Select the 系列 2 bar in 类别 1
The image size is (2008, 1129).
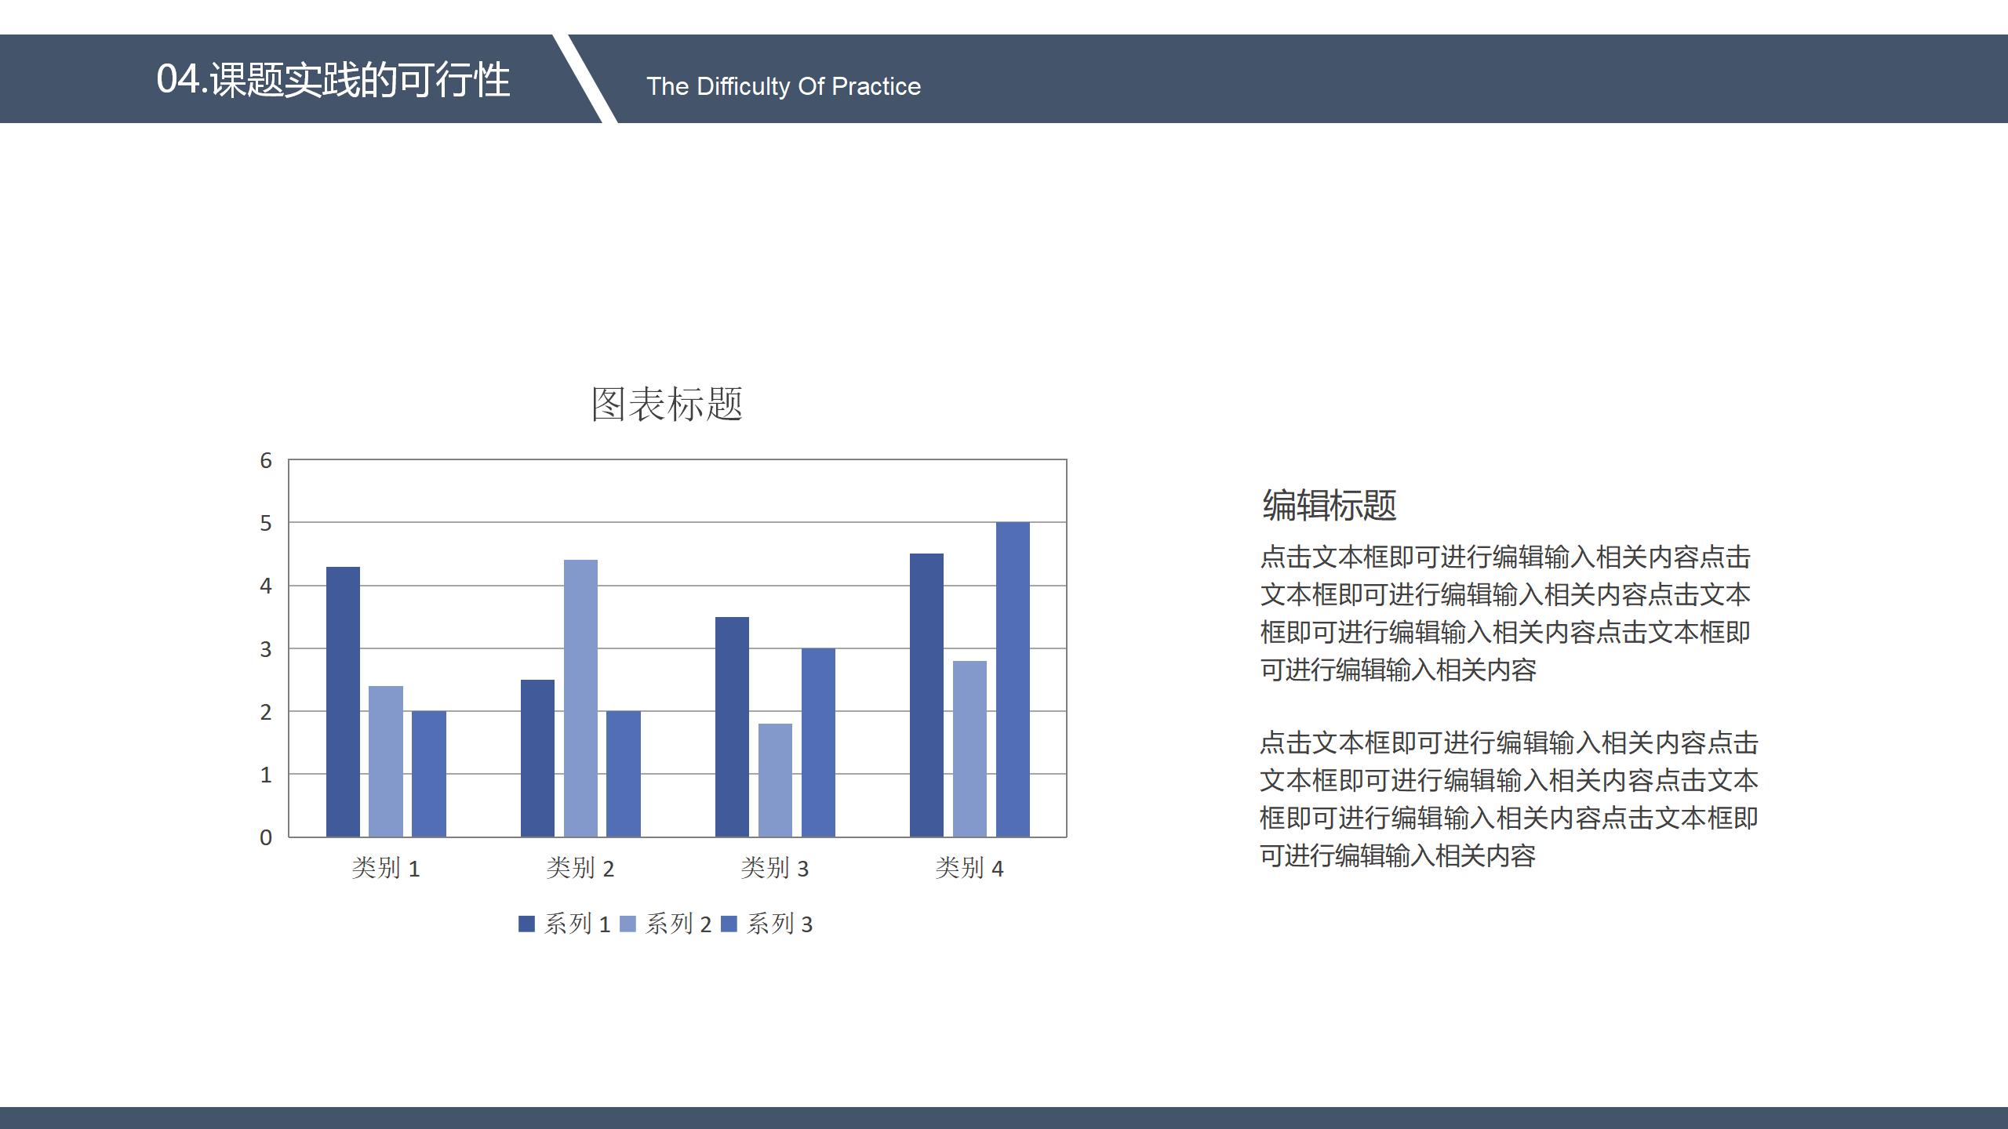[x=386, y=761]
